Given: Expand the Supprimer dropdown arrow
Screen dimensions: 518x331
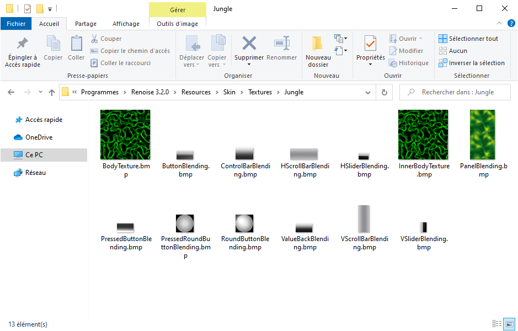Looking at the screenshot, I should 249,65.
